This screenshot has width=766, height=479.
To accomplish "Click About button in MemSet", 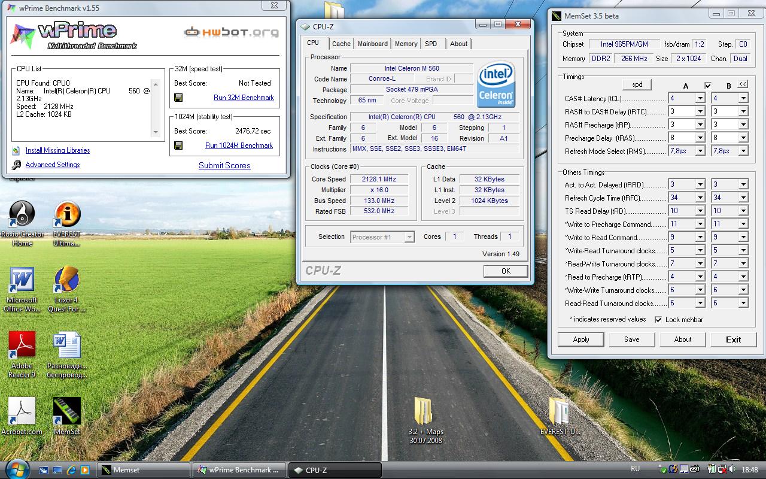I will 683,339.
